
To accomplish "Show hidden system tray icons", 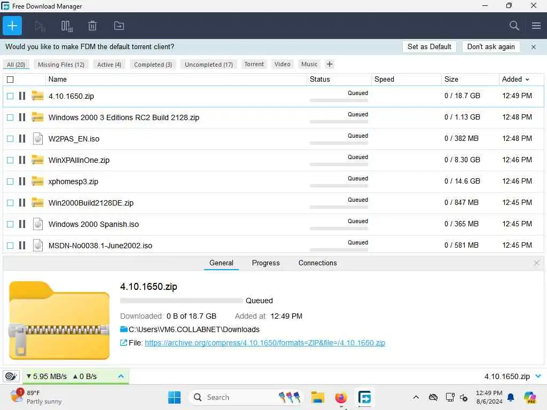I will coord(416,397).
